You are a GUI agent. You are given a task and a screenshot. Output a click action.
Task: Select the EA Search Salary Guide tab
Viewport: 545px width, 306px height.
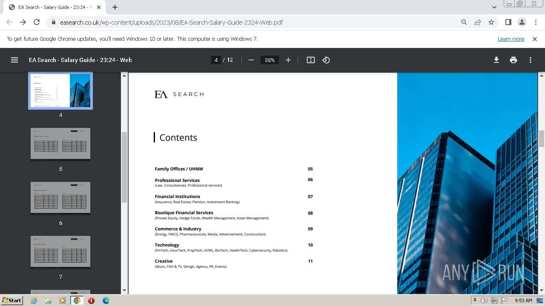coord(55,7)
